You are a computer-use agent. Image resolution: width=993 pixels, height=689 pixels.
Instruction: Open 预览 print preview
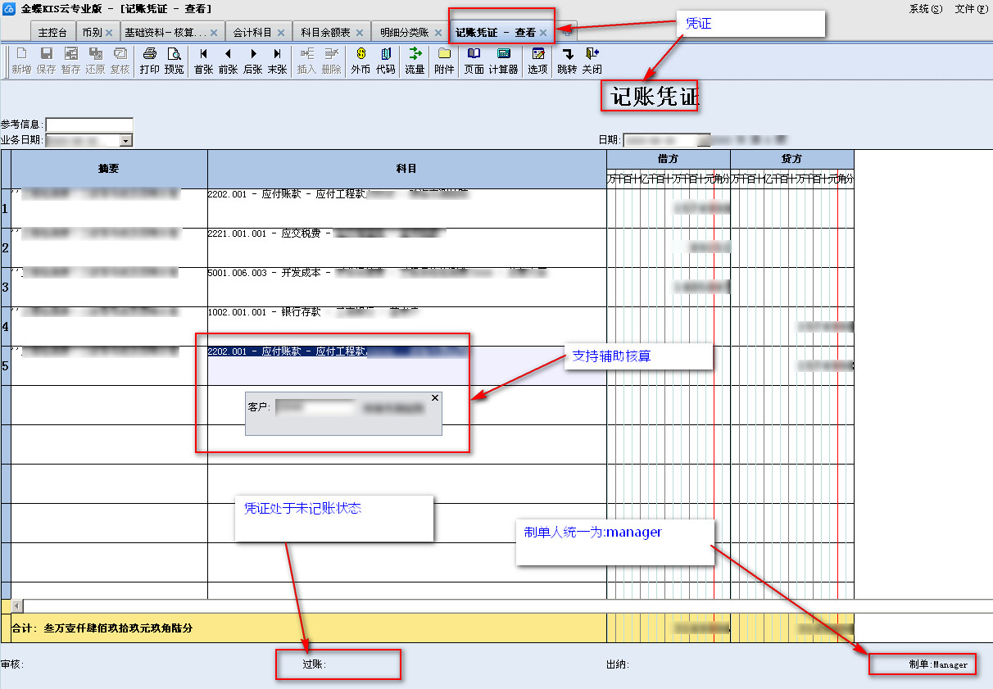tap(175, 61)
